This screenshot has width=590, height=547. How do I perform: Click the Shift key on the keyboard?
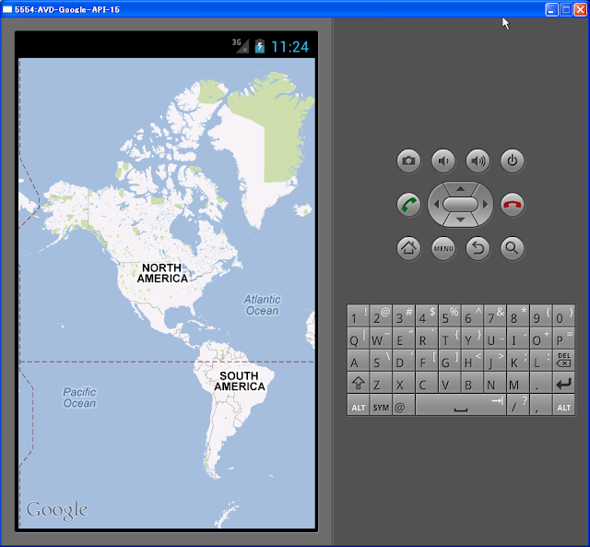pos(358,383)
